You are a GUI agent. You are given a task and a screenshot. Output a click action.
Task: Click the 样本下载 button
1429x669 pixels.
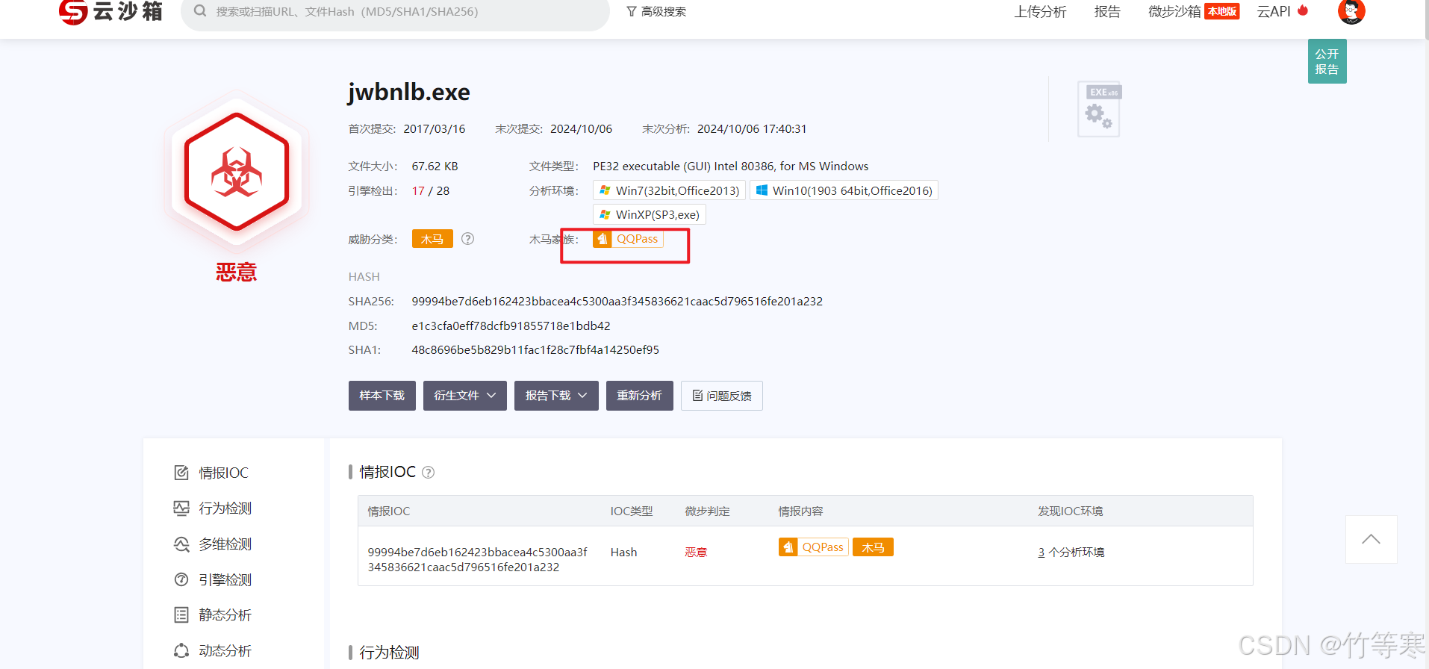[382, 396]
